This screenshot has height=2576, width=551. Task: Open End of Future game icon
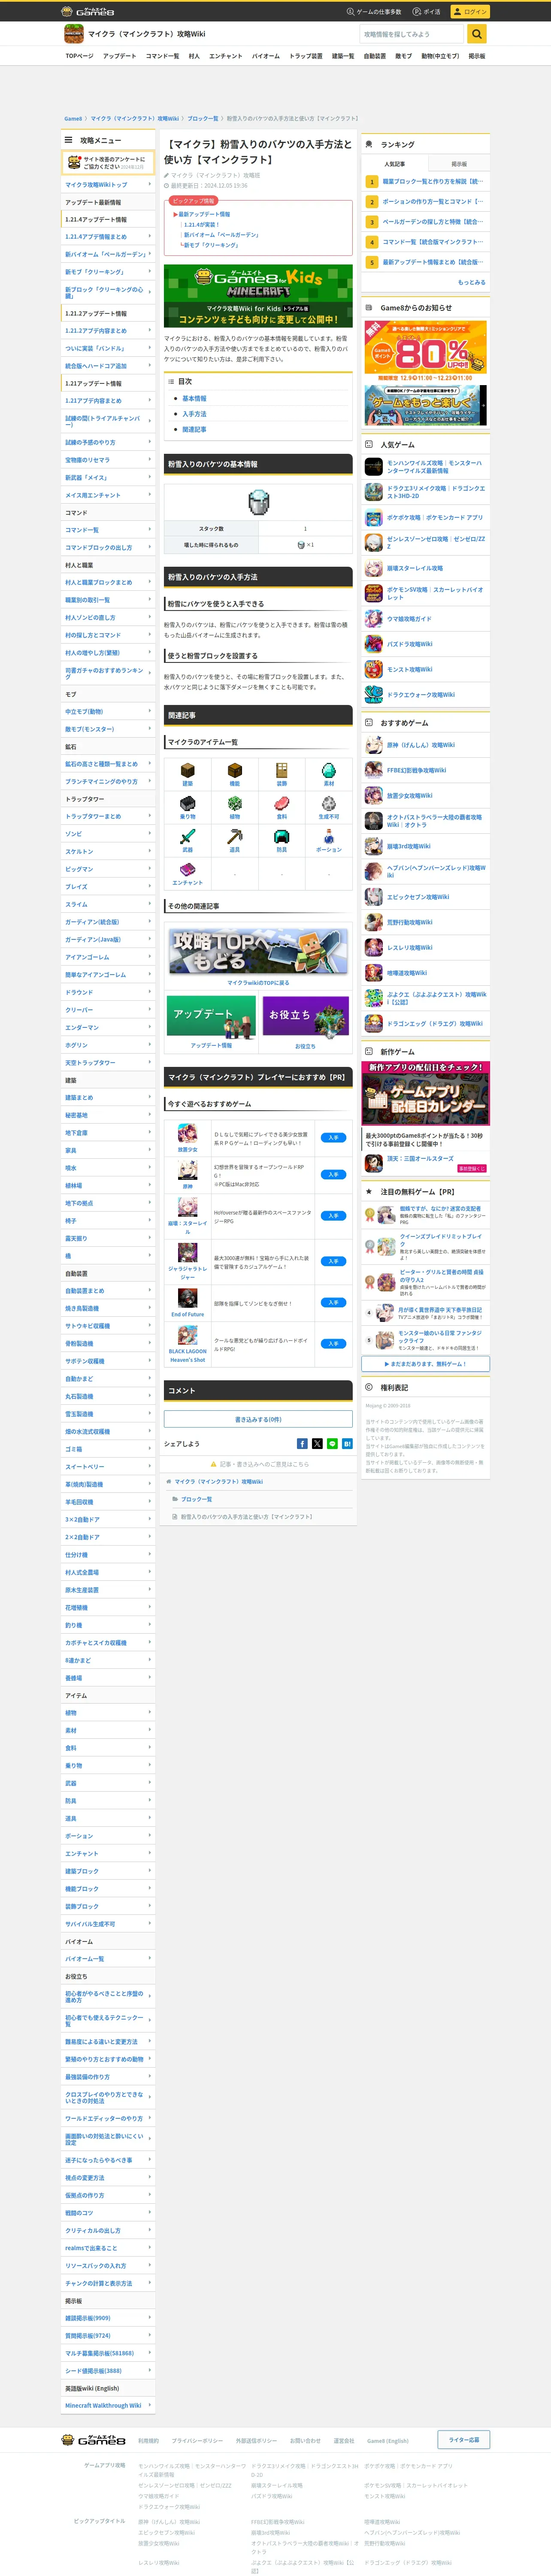(187, 1298)
